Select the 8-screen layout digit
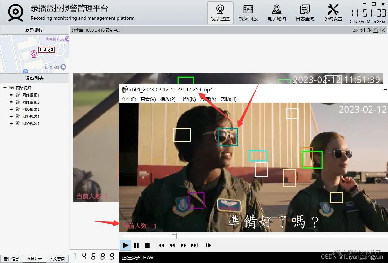The image size is (388, 263). [x=103, y=256]
